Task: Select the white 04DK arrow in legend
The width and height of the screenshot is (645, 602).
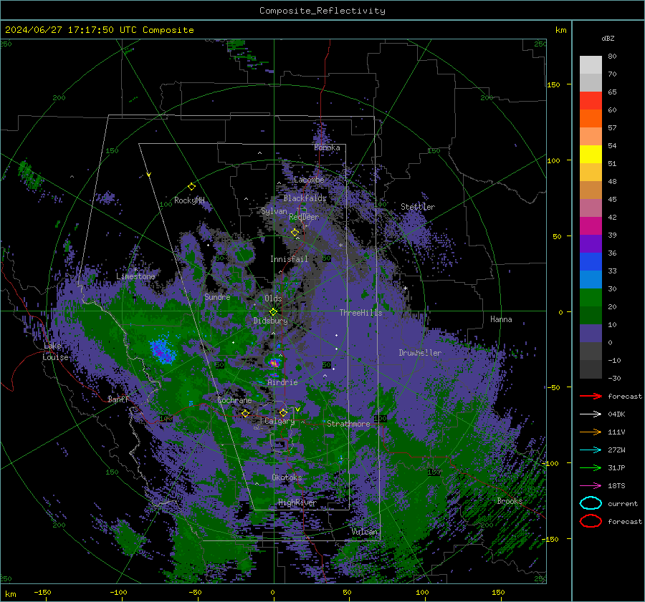Action: point(591,414)
